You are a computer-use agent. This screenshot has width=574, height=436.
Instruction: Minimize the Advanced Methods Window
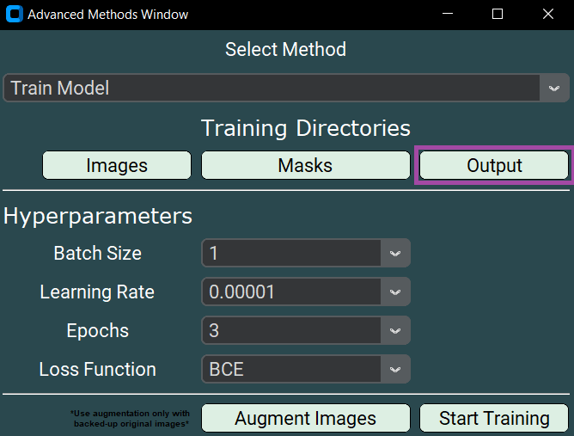pos(446,15)
